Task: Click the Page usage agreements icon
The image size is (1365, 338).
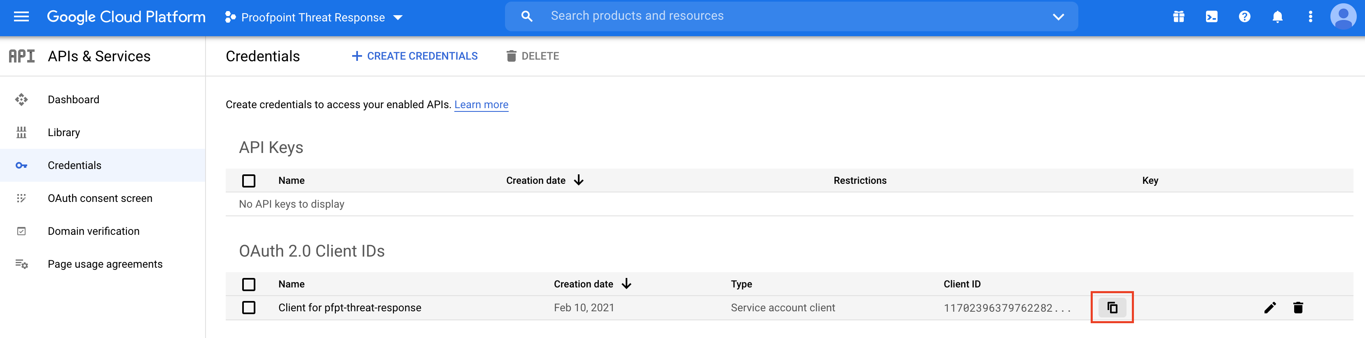Action: click(21, 264)
